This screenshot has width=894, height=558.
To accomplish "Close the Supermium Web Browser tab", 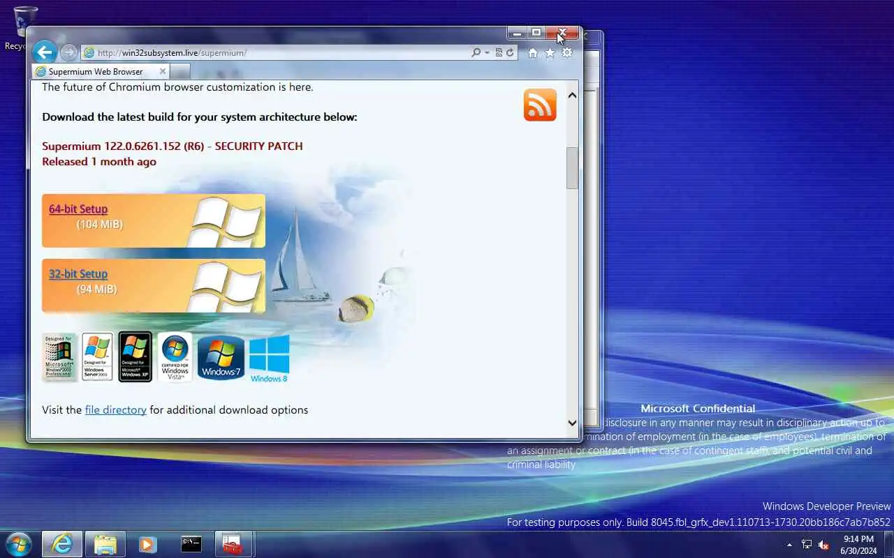I will [x=162, y=71].
